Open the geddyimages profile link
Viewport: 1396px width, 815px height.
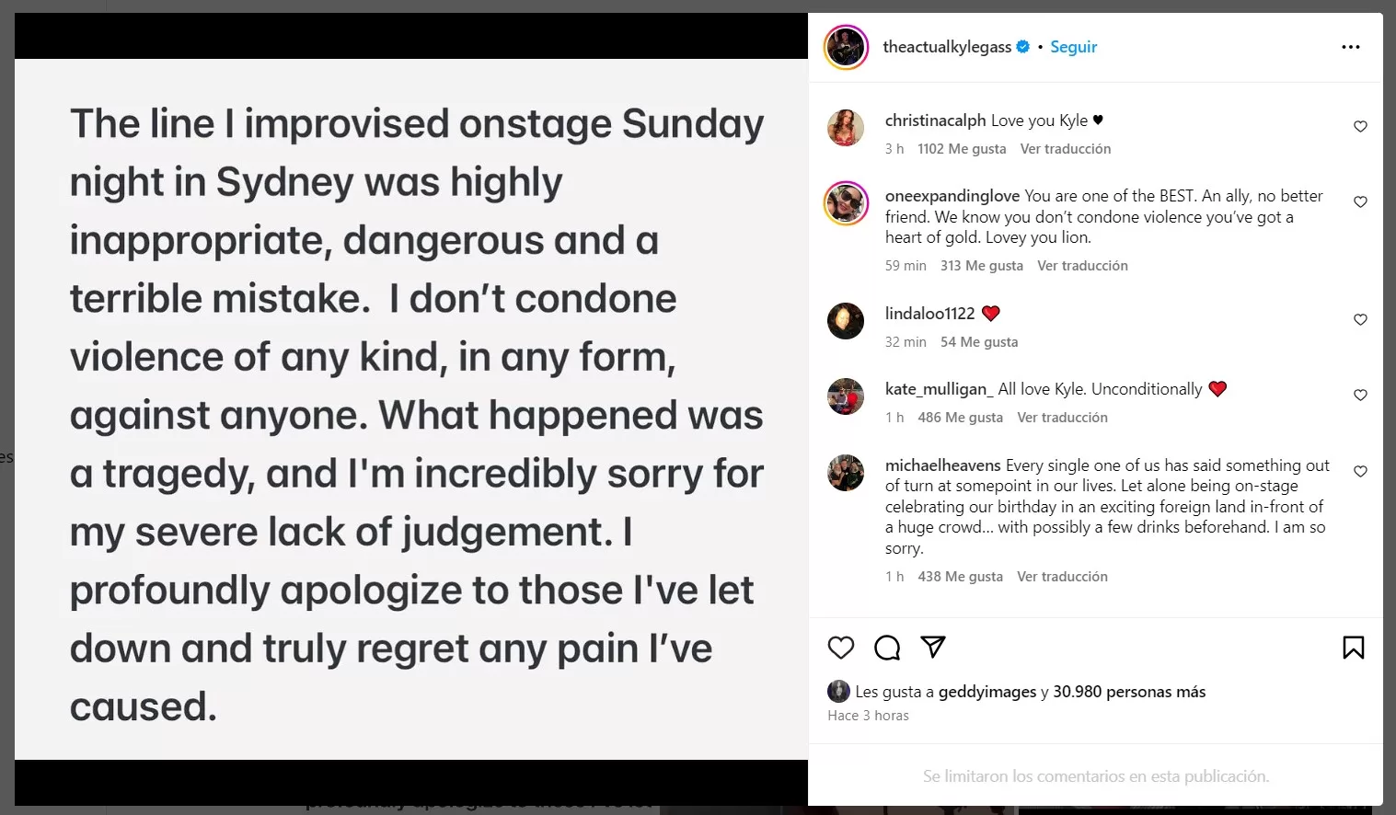click(986, 692)
